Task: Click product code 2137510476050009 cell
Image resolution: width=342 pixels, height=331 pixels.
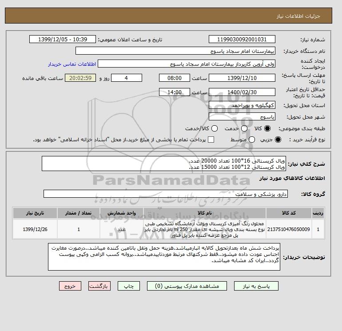Action: 289,229
